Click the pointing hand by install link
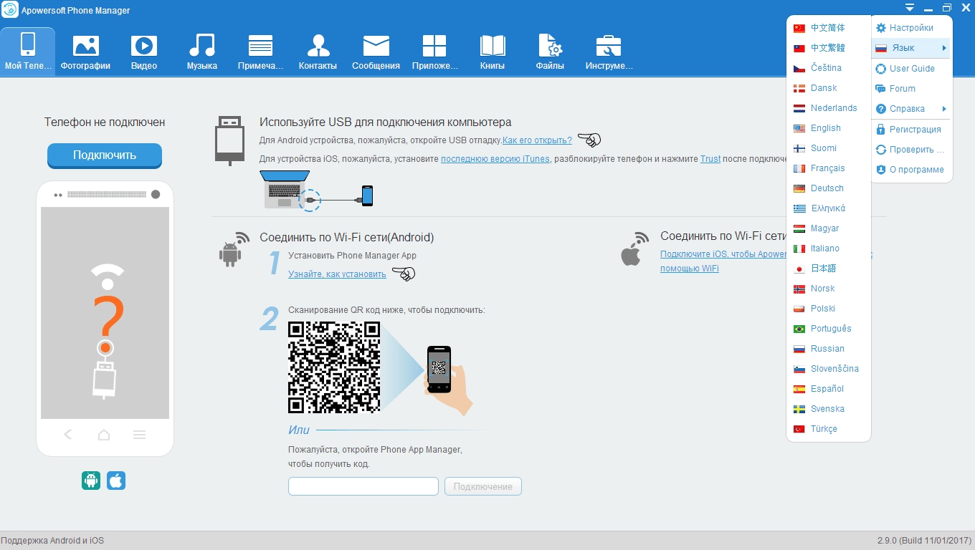975x550 pixels. point(404,274)
